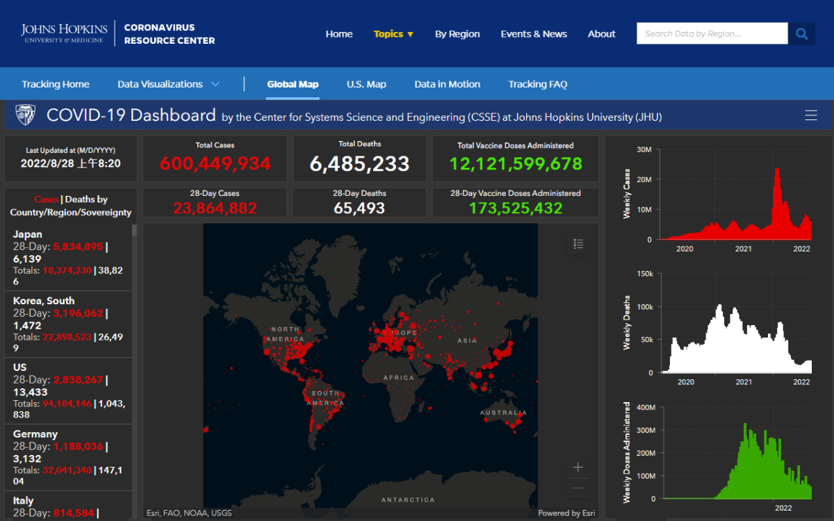Click Total Deaths value 6,485,233
The width and height of the screenshot is (834, 521).
click(359, 164)
